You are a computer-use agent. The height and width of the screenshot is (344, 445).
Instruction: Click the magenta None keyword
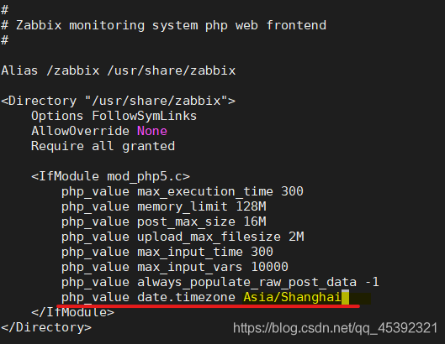152,131
